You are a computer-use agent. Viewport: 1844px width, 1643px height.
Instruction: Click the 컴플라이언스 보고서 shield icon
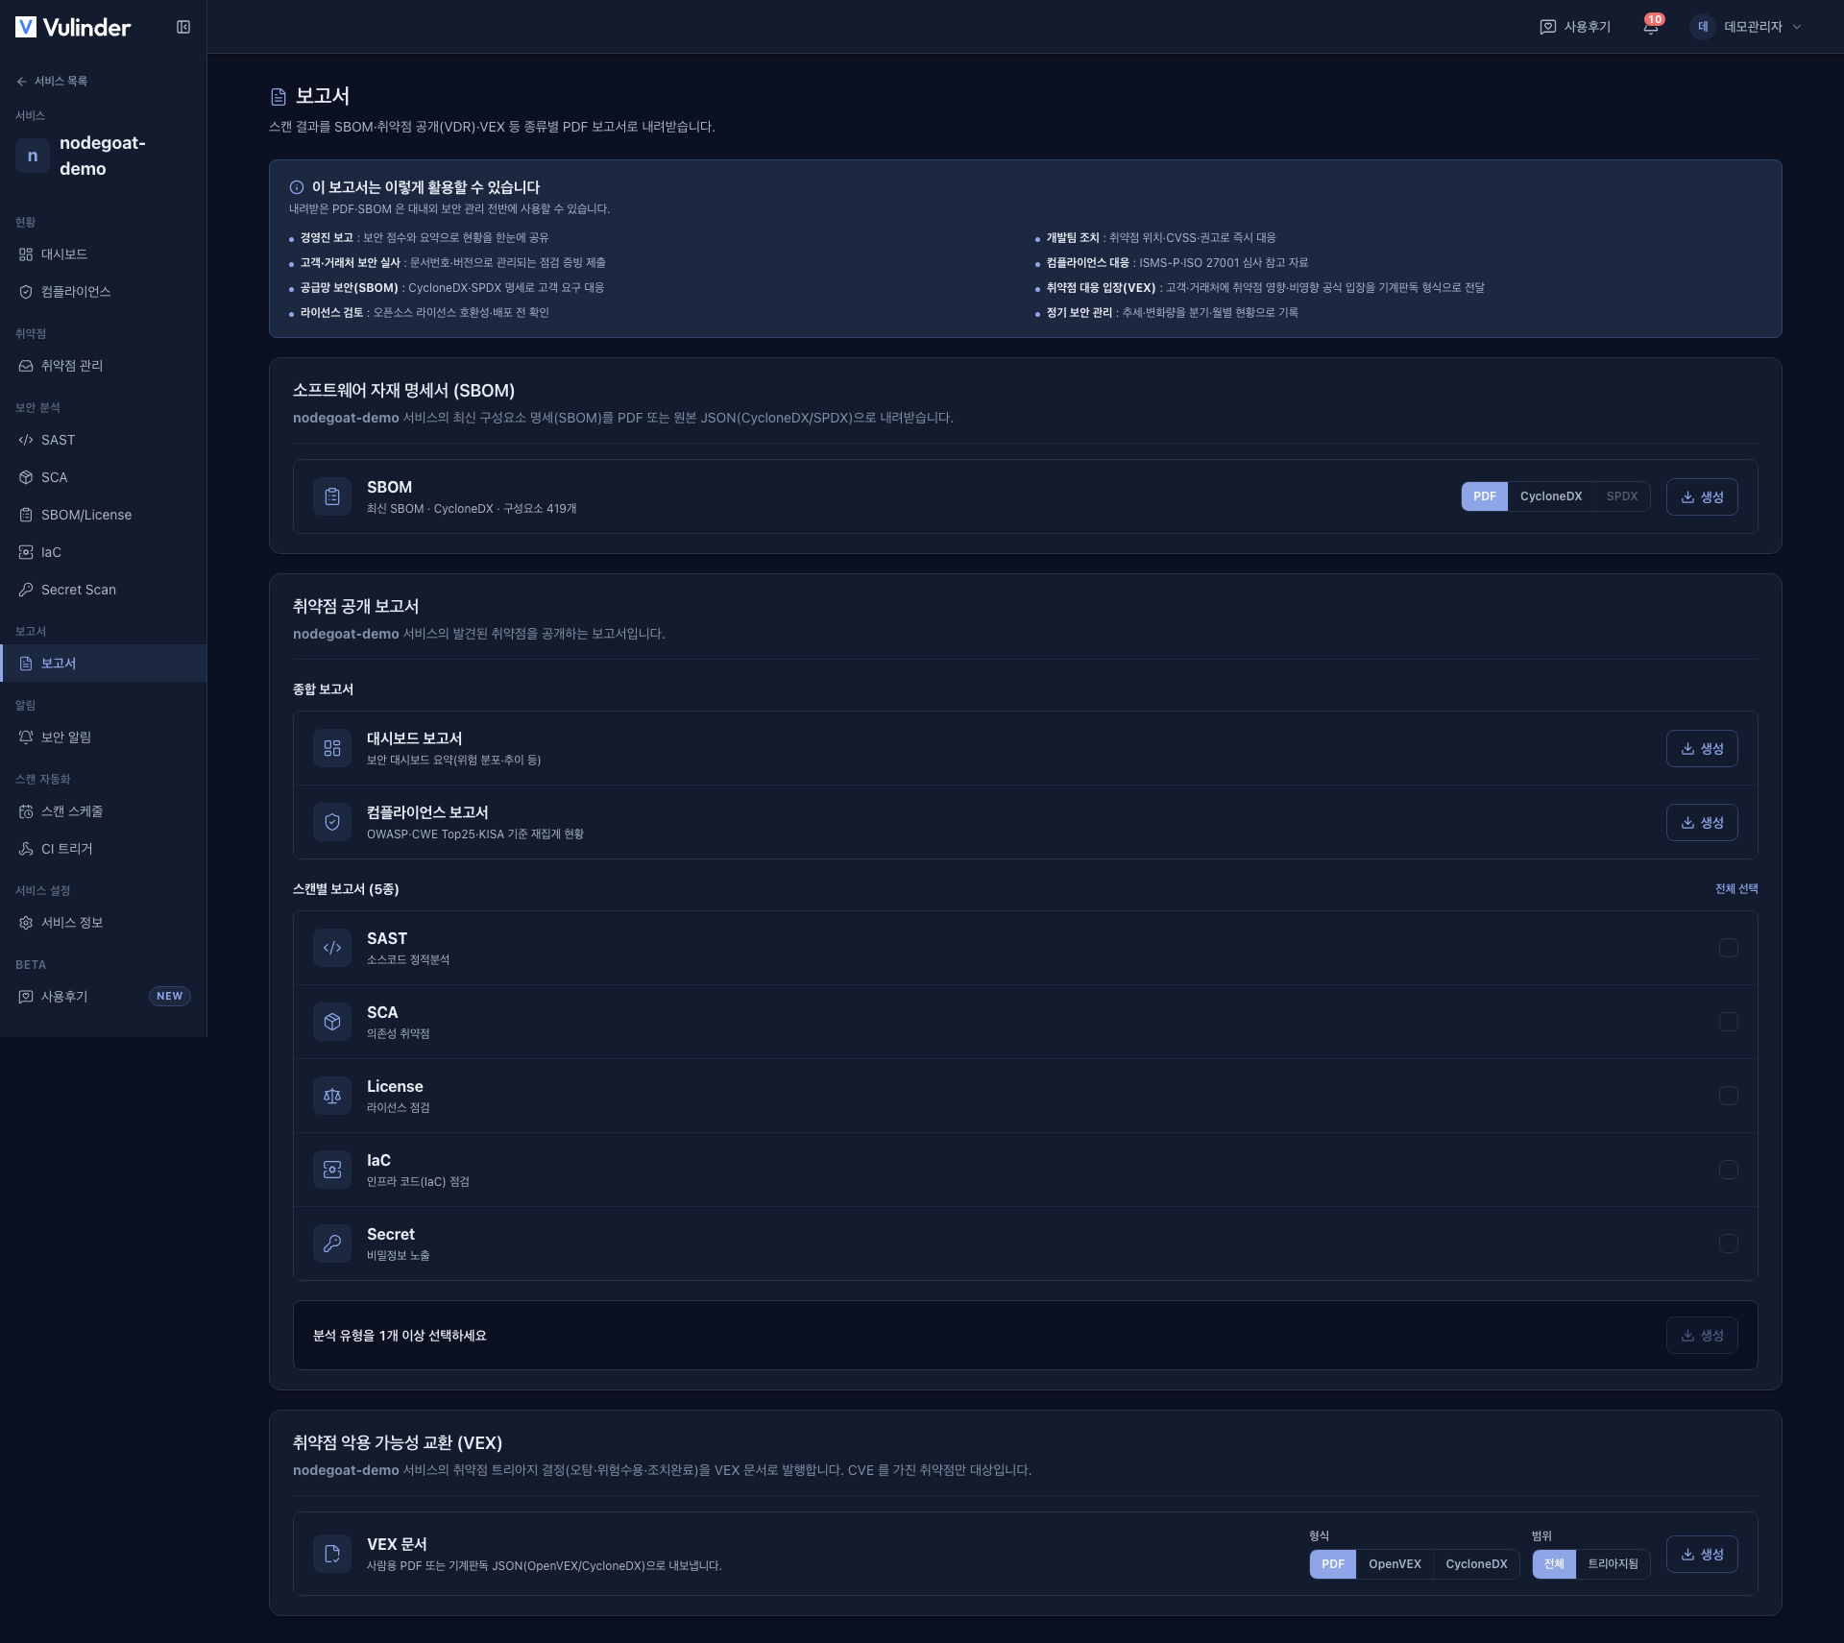coord(332,822)
